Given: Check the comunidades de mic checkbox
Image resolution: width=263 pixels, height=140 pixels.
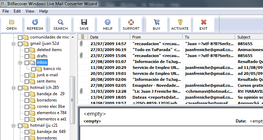Looking at the screenshot, I should click(x=20, y=37).
